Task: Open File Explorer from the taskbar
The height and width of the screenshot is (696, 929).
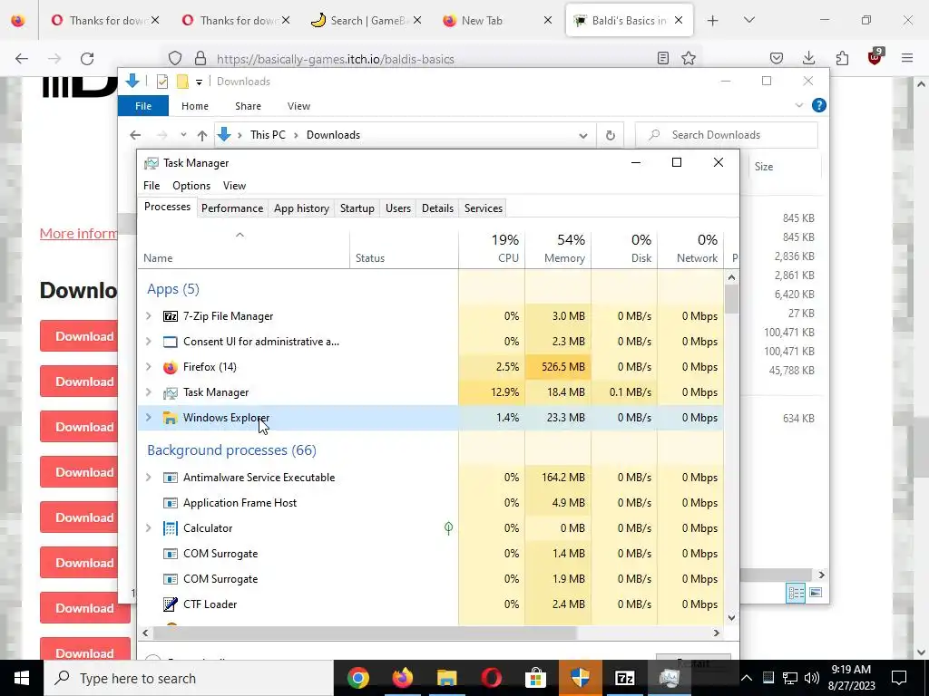Action: click(x=446, y=678)
